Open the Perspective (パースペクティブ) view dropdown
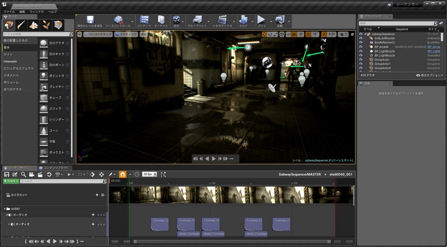This screenshot has width=447, height=247. 98,34
